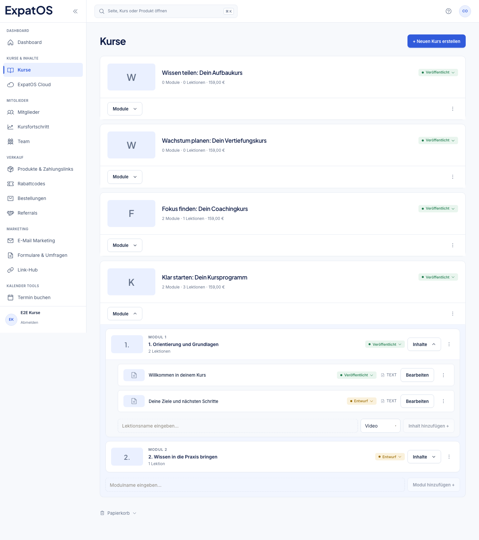The image size is (479, 540).
Task: Open three-dot menu for Modul 2
Action: tap(449, 457)
